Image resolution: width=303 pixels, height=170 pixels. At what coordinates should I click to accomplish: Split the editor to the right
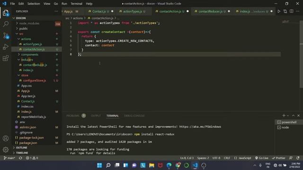click(292, 11)
